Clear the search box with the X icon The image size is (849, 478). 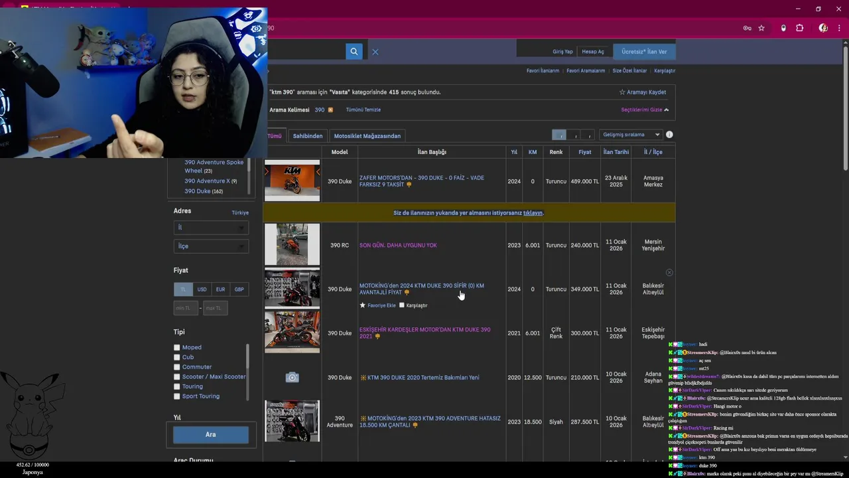(x=375, y=52)
